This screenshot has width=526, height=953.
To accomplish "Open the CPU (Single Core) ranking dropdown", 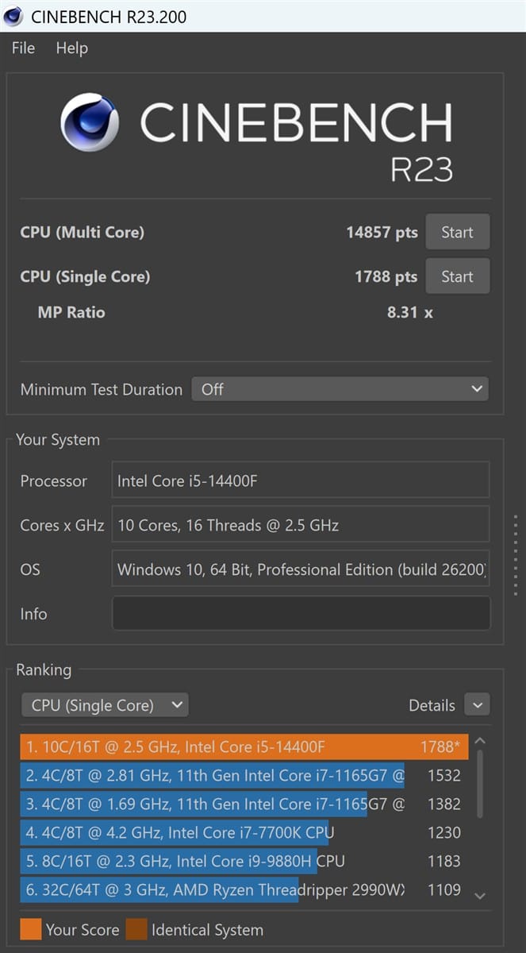I will 105,705.
